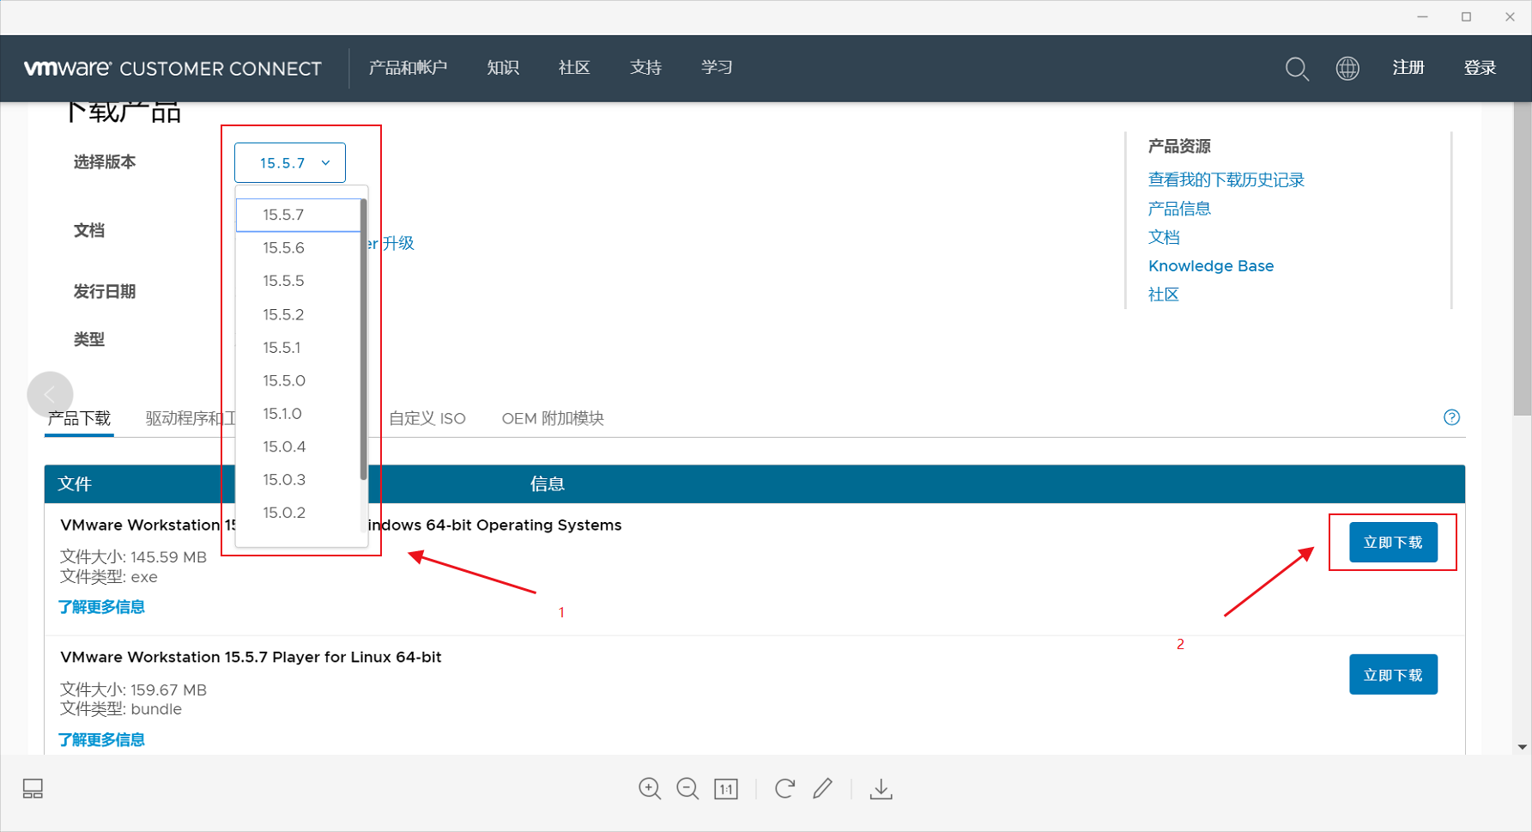
Task: Click the 类型 label
Action: coord(89,340)
